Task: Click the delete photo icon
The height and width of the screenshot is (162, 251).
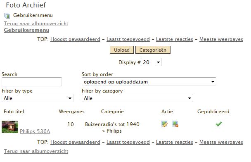Action: 175,124
